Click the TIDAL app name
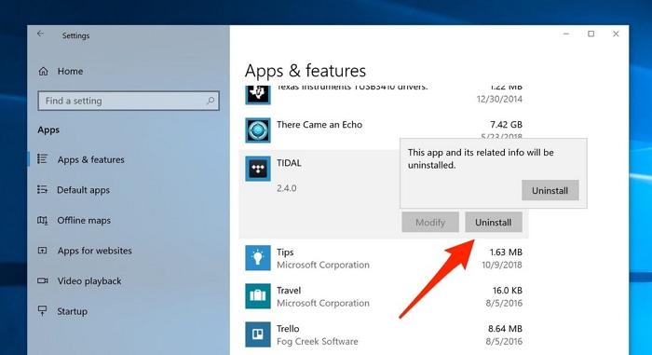 [x=289, y=163]
